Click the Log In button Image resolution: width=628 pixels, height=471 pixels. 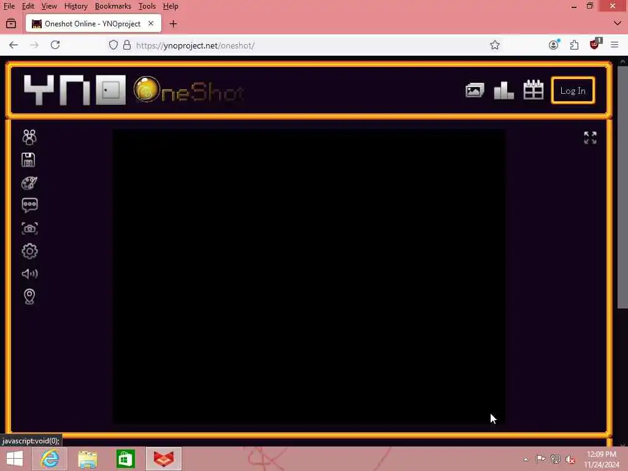[x=573, y=91]
